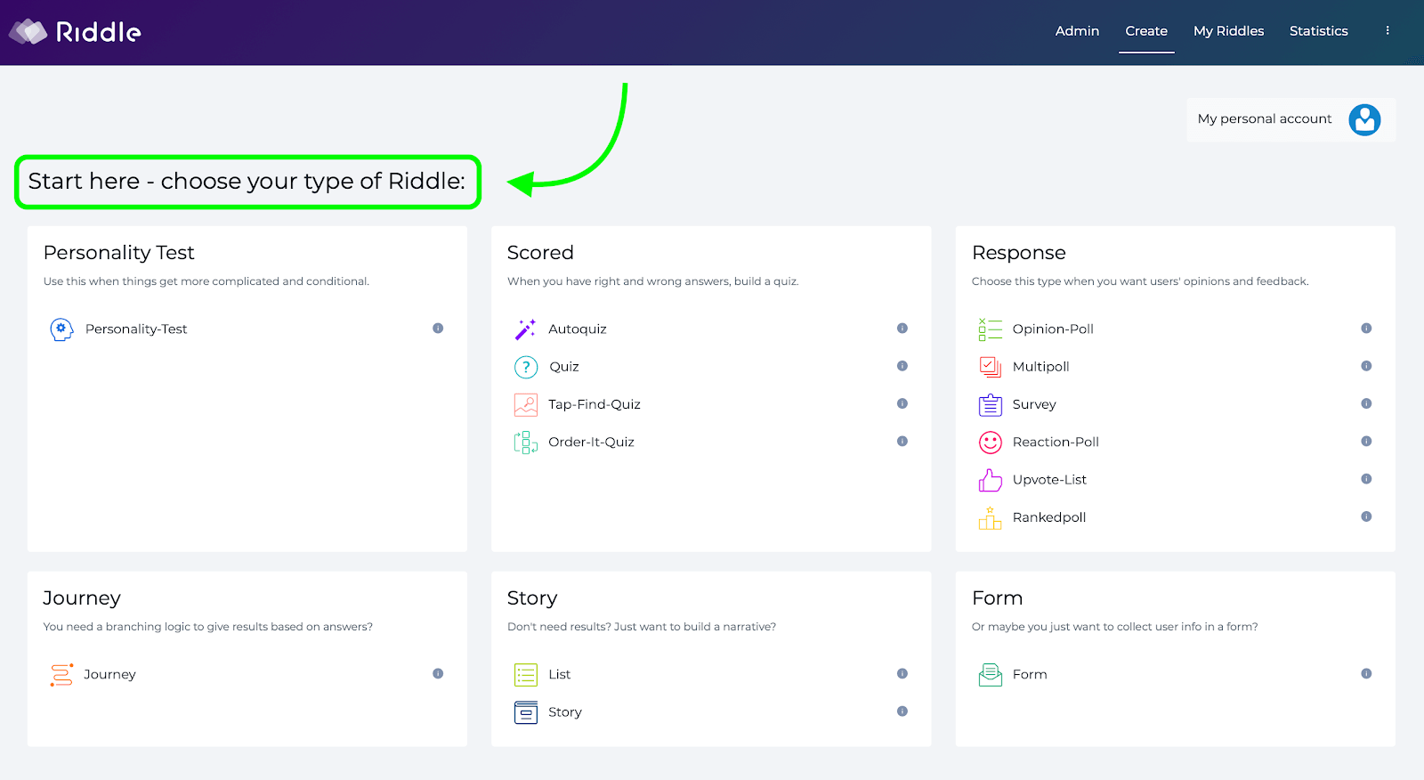Switch to the Create tab

(1146, 31)
